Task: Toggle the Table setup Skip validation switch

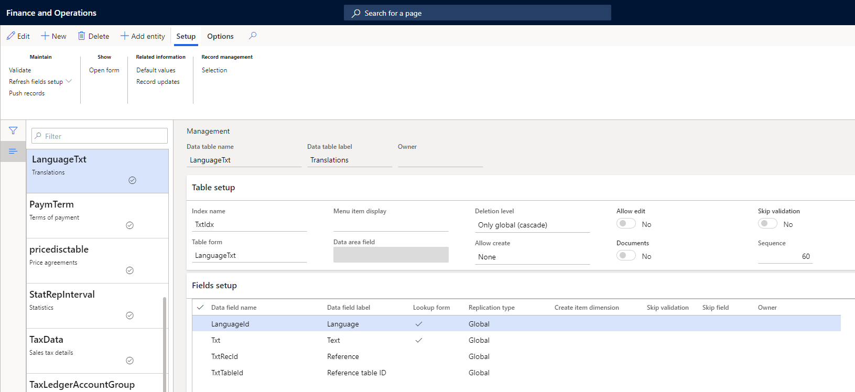Action: point(767,224)
